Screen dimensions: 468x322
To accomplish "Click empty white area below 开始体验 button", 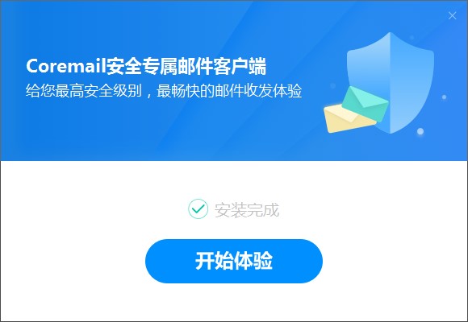I will pyautogui.click(x=234, y=303).
